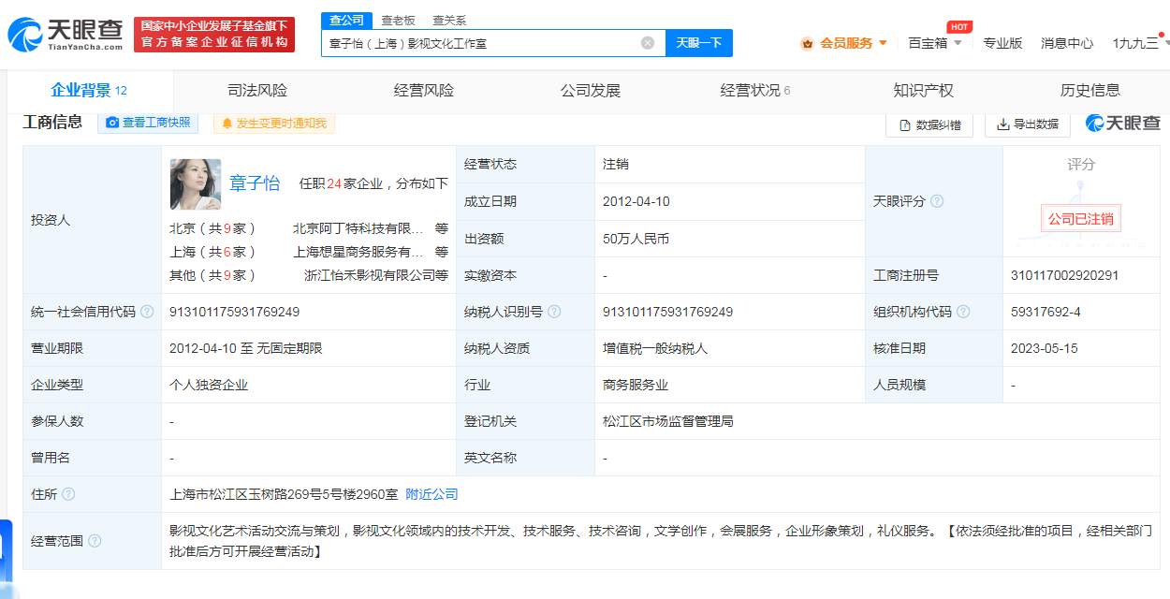Click the 导出数据 button
This screenshot has height=599, width=1170.
(x=1027, y=124)
